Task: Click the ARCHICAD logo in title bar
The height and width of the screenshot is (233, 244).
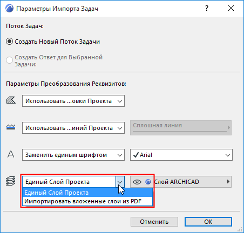Action: (9, 8)
